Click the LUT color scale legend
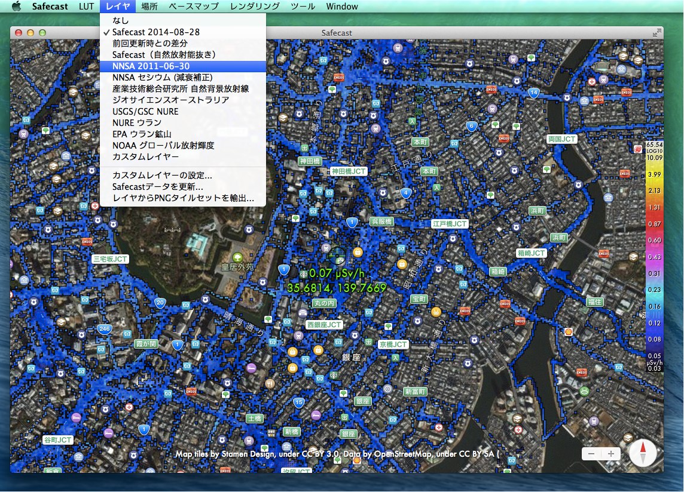The image size is (684, 492). click(654, 256)
